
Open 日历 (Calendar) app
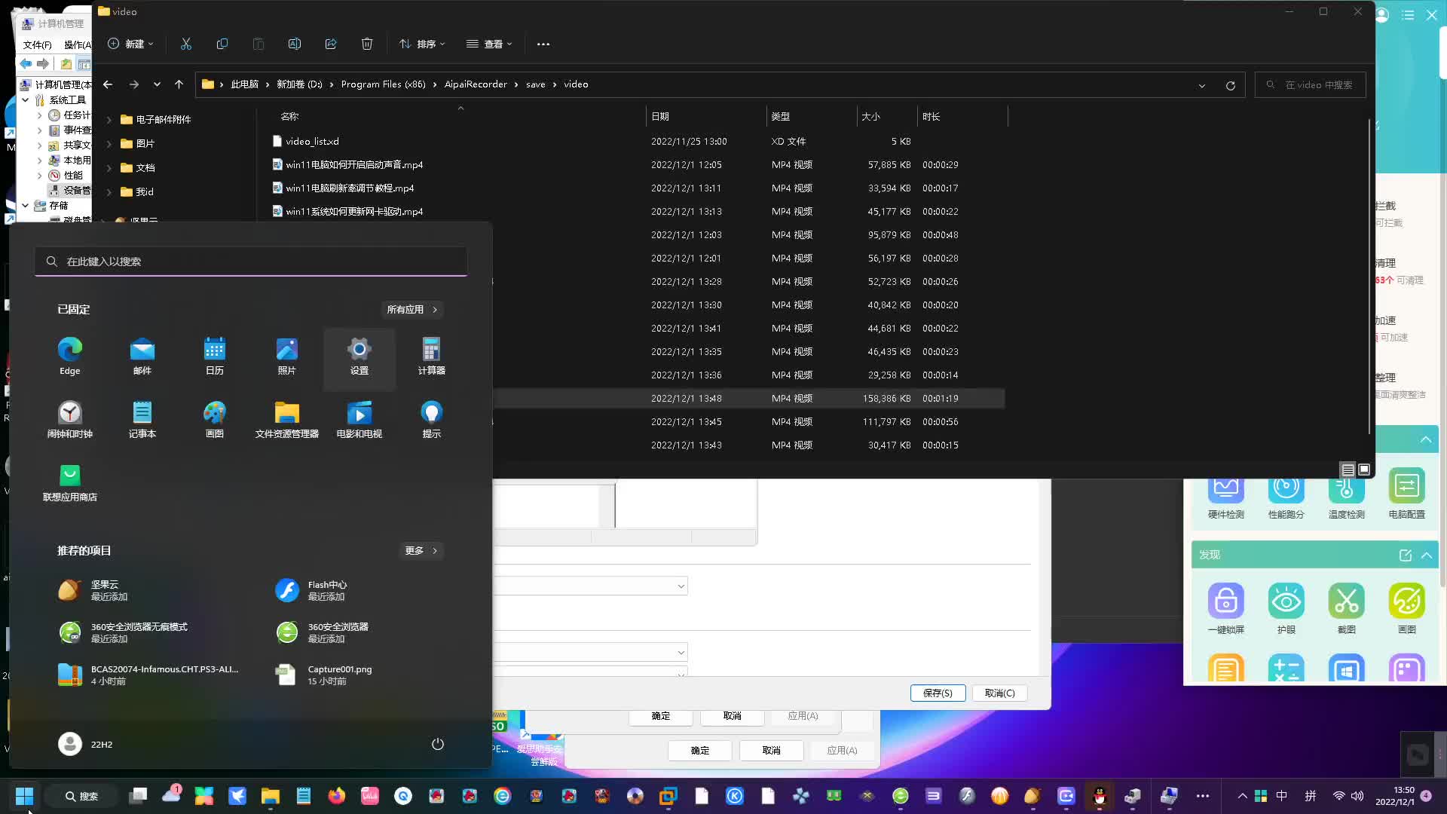point(215,355)
